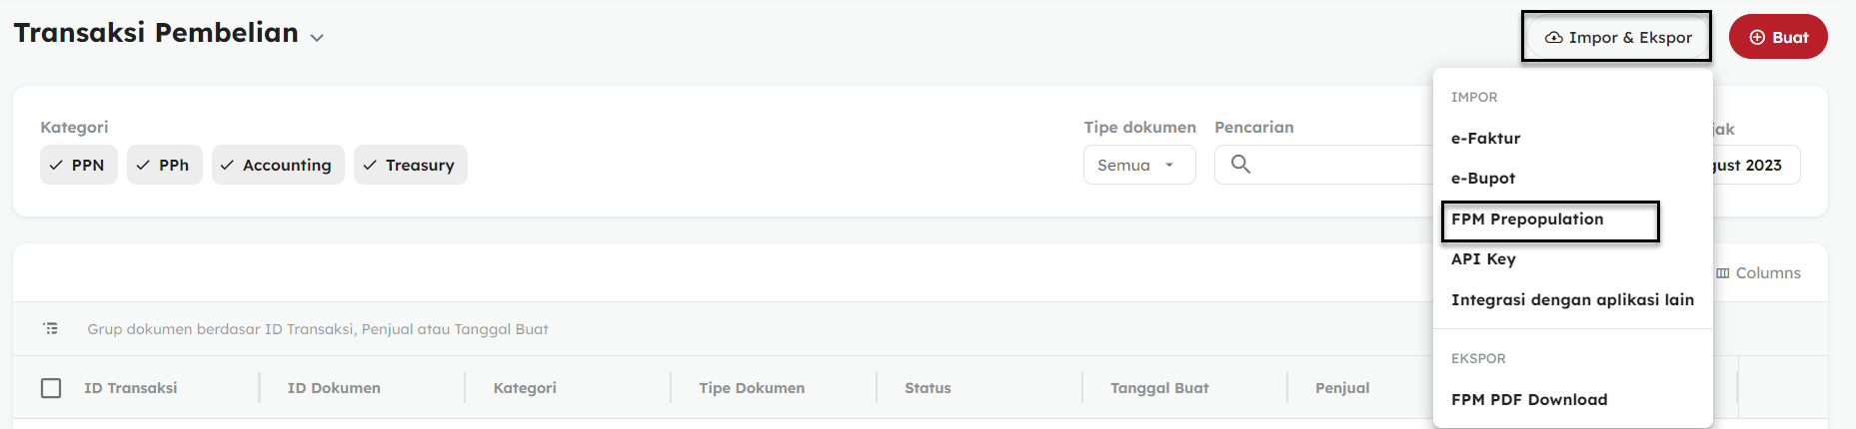1856x429 pixels.
Task: Click the Columns layout icon
Action: [1722, 273]
